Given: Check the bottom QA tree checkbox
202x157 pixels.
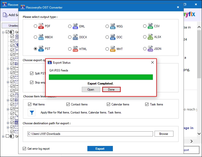Looking at the screenshot, I should point(8,136).
